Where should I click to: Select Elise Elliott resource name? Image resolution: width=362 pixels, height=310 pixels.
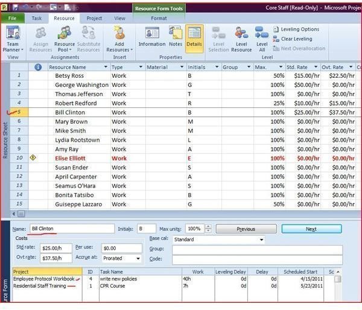coord(70,159)
